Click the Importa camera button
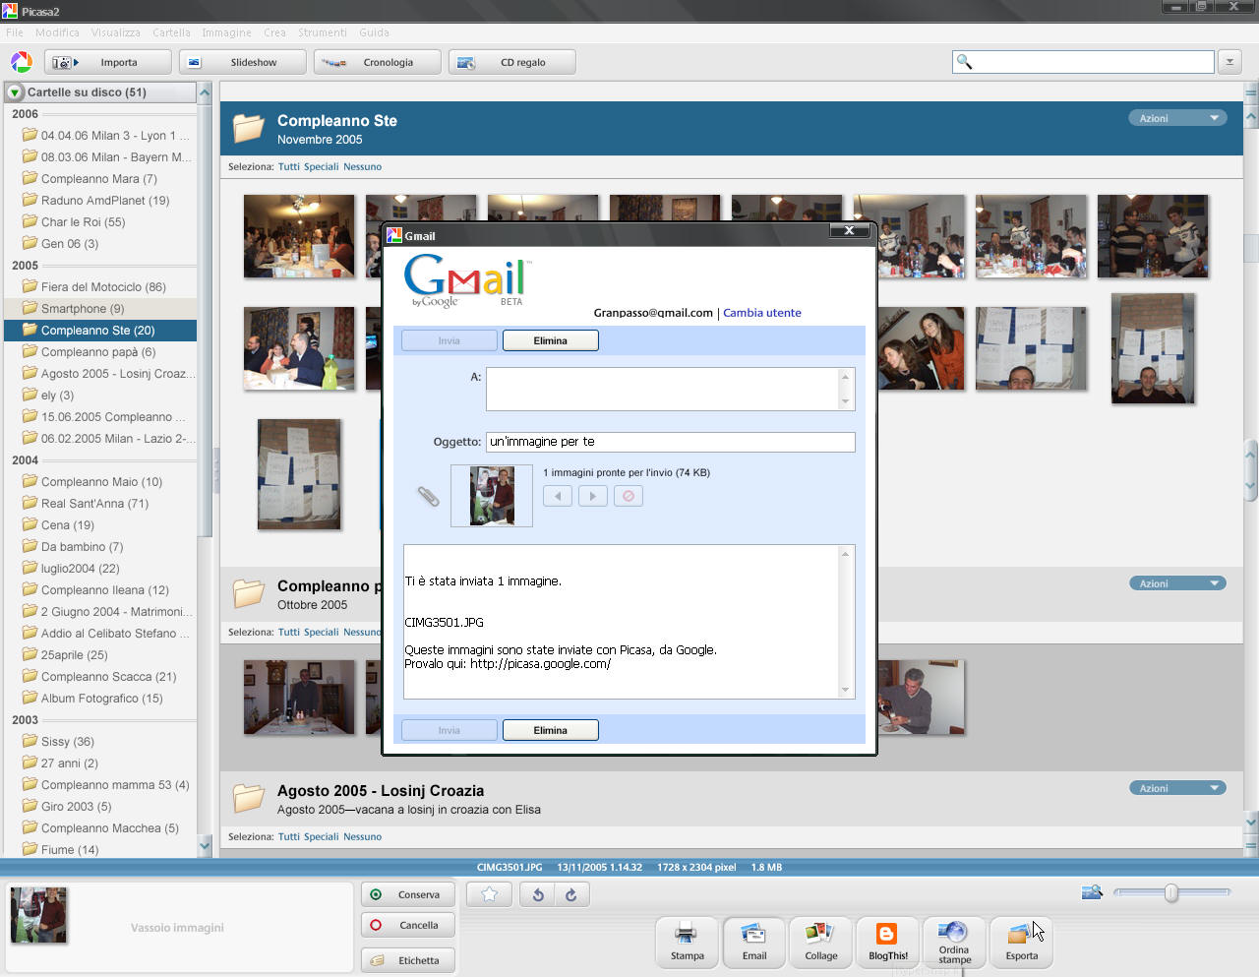 [107, 62]
